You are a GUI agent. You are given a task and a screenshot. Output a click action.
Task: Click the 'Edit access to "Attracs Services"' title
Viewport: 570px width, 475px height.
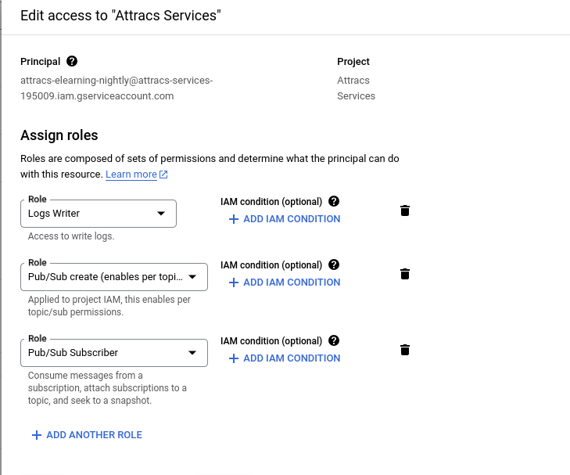pyautogui.click(x=120, y=16)
